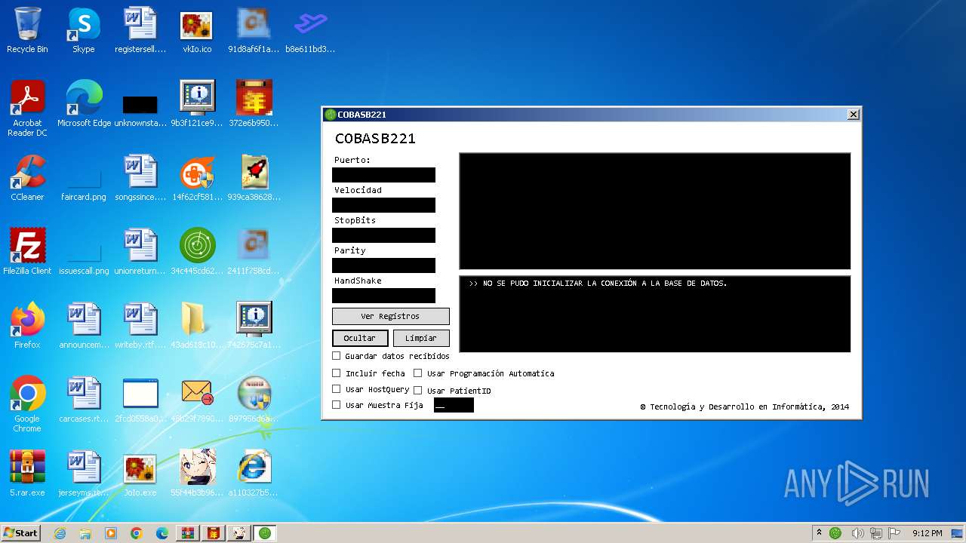Open the StopBits dropdown field

coord(383,235)
